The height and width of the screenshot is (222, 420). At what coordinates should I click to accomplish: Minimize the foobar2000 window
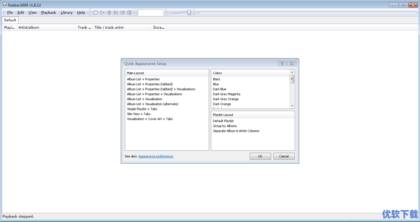[x=394, y=5]
